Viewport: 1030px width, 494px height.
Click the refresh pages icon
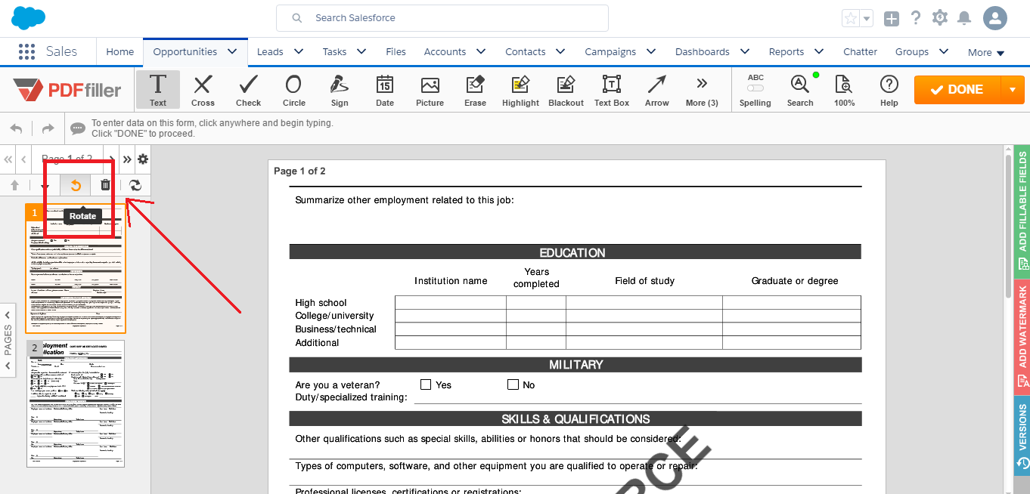[x=135, y=185]
